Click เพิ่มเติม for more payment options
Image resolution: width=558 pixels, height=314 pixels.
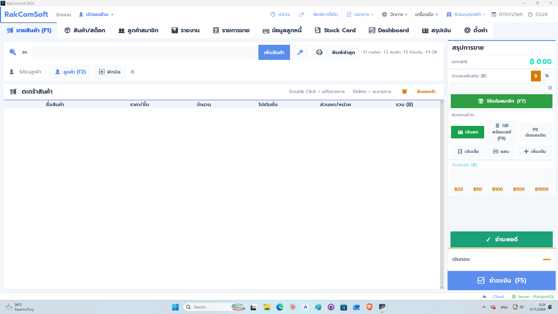pyautogui.click(x=535, y=151)
